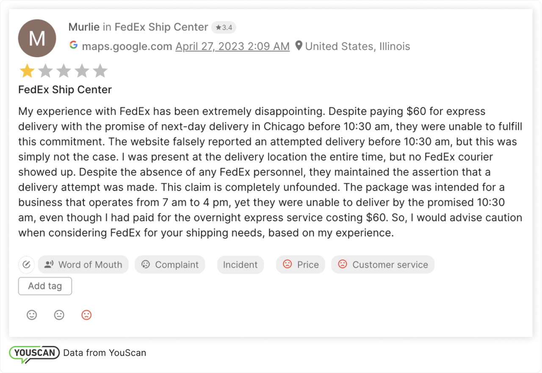
Task: Select the negative sentiment face
Action: (x=86, y=315)
